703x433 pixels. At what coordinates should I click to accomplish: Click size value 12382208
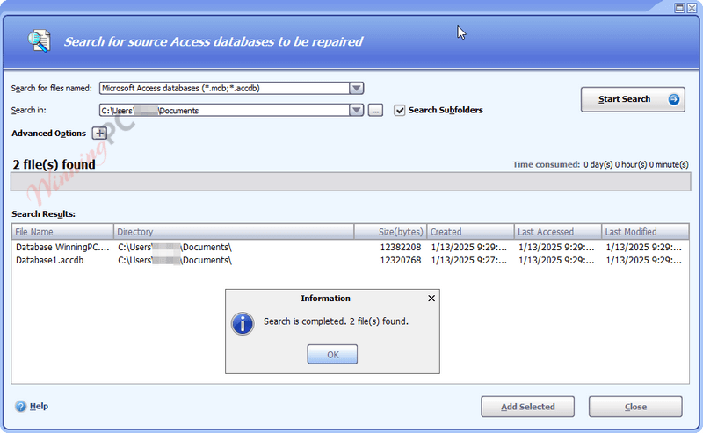point(401,248)
